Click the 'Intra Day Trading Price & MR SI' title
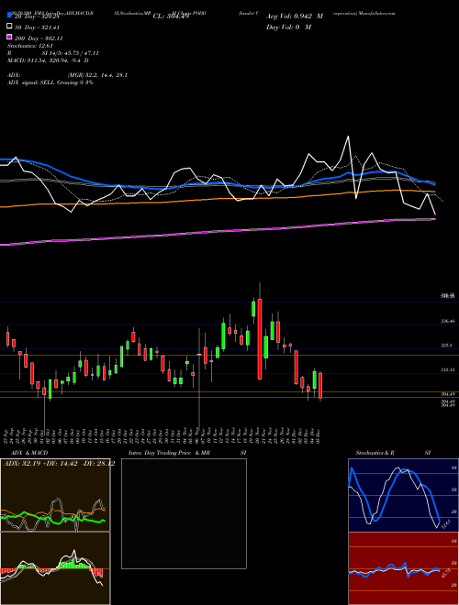Screen dimensions: 459x605 (x=187, y=453)
